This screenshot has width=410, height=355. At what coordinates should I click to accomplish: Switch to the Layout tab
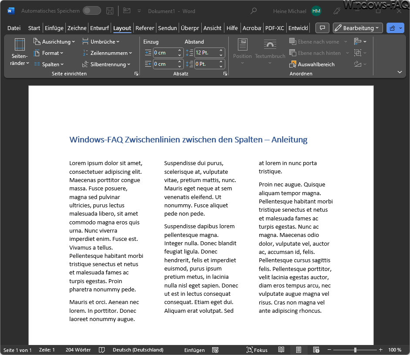click(122, 28)
